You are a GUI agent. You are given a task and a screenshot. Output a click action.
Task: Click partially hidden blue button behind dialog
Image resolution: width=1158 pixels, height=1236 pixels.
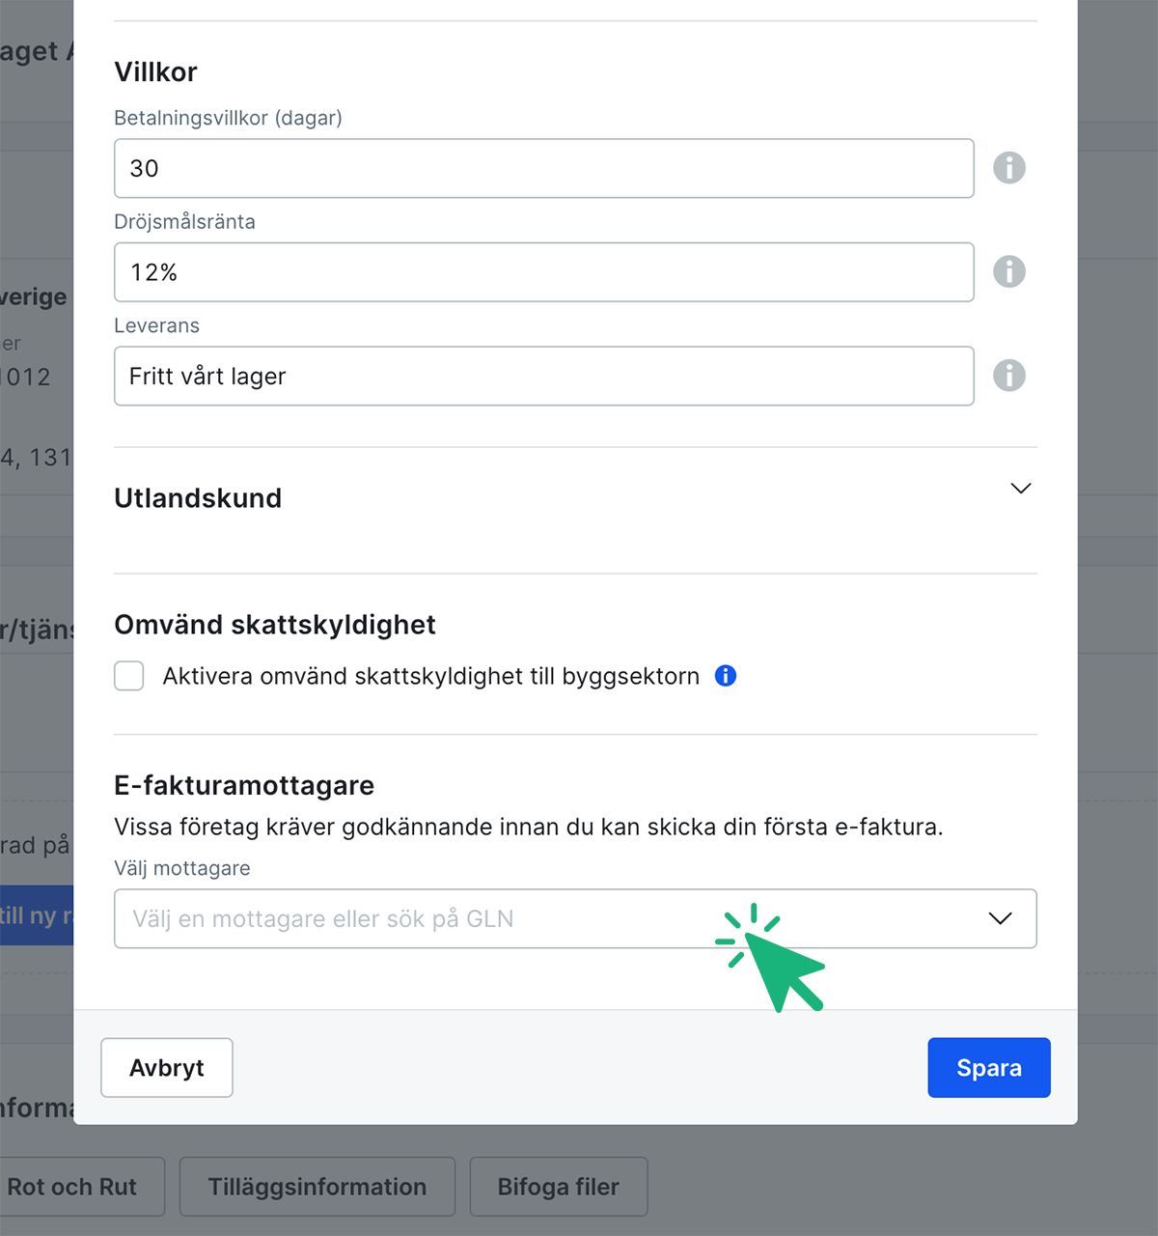click(x=37, y=915)
